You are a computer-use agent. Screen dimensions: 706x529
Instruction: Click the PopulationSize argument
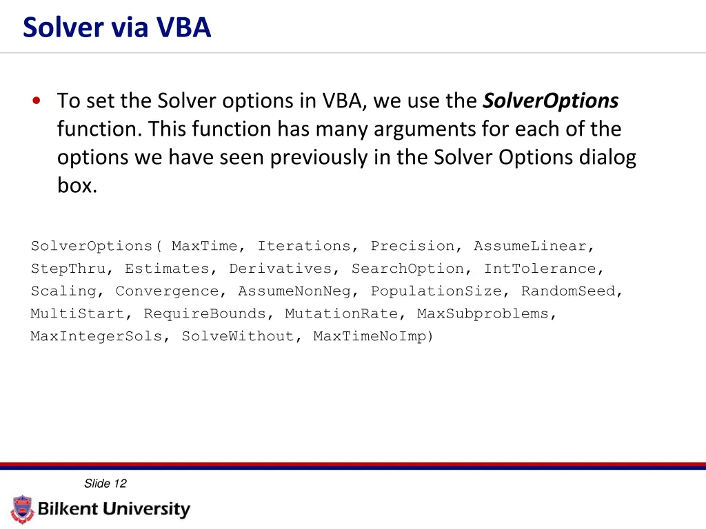pyautogui.click(x=436, y=291)
